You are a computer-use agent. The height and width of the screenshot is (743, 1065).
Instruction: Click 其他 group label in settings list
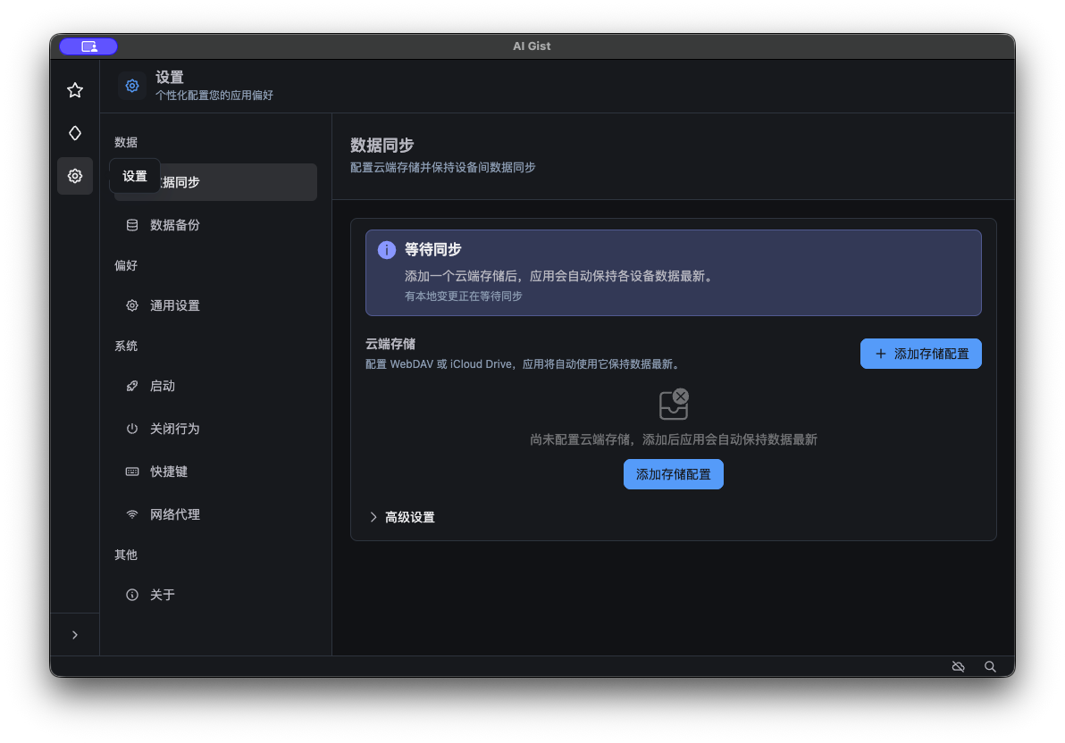(126, 555)
